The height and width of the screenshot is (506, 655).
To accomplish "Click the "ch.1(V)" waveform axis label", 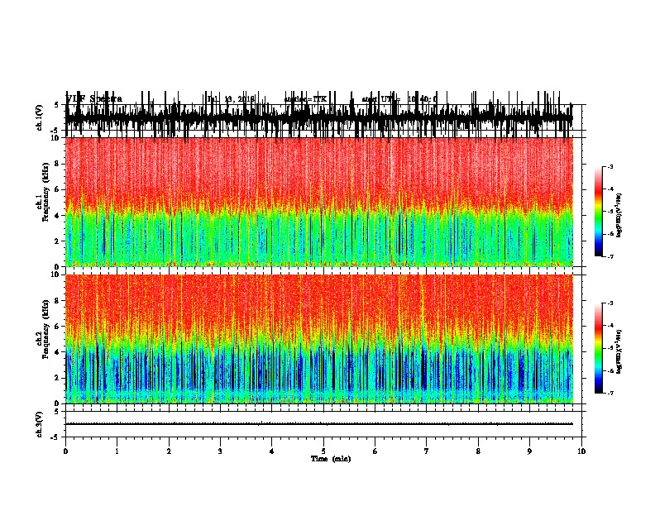I will (x=40, y=117).
